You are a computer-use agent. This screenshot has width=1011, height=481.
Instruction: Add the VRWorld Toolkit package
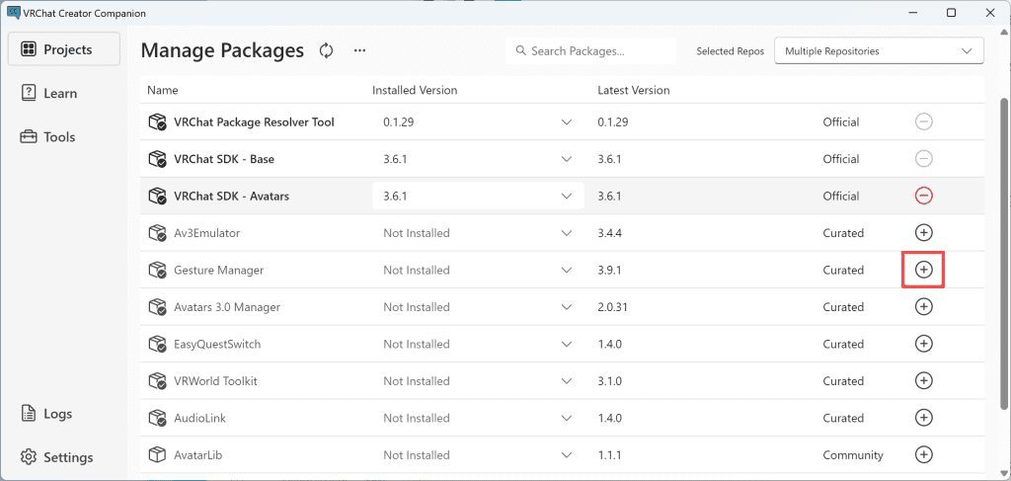tap(923, 381)
